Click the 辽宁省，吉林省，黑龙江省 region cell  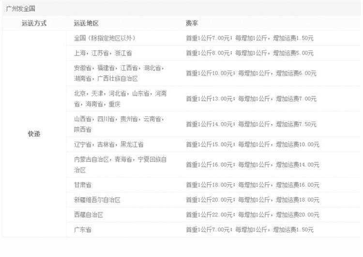(108, 144)
